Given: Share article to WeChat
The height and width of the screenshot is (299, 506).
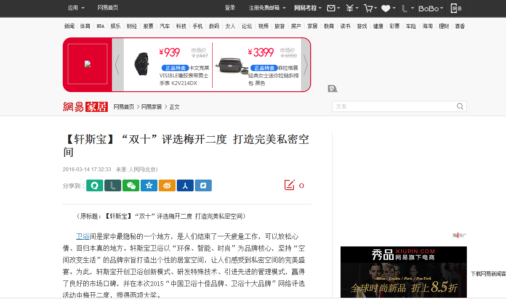Looking at the screenshot, I should 131,185.
